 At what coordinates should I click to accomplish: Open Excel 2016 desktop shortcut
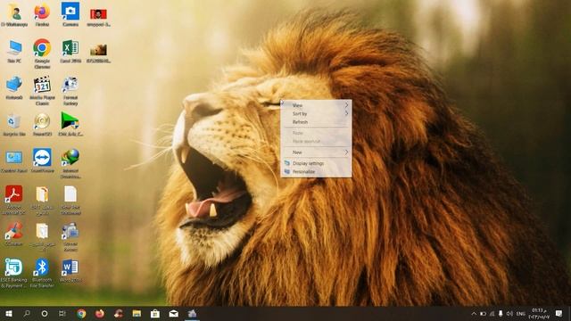pos(70,51)
